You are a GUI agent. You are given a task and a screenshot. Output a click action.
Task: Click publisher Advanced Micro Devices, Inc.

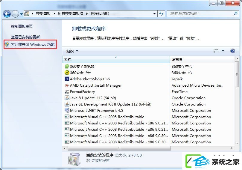197,85
